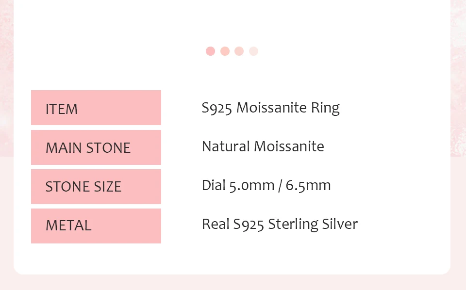466x290 pixels.
Task: Click the first darkest pink dot
Action: click(210, 51)
